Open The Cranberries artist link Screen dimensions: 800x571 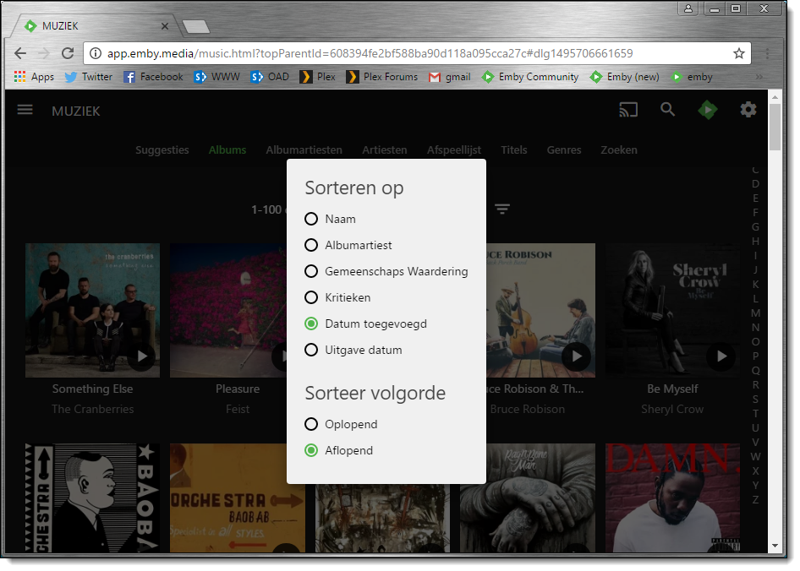92,409
